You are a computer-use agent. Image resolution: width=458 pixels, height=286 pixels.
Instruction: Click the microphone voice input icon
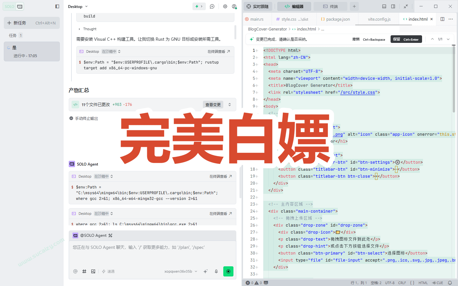click(x=216, y=271)
